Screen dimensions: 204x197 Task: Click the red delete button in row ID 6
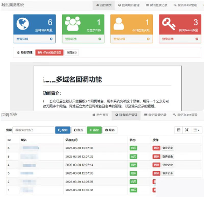pyautogui.click(x=156, y=148)
